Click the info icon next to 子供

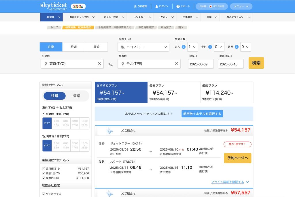[210, 47]
